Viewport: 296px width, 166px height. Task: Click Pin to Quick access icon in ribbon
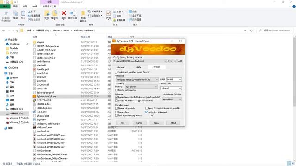pos(6,13)
